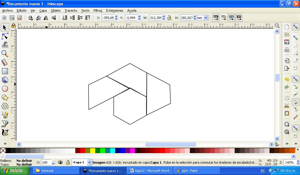This screenshot has width=300, height=175.
Task: Click the Save document icon
Action: pos(287,42)
